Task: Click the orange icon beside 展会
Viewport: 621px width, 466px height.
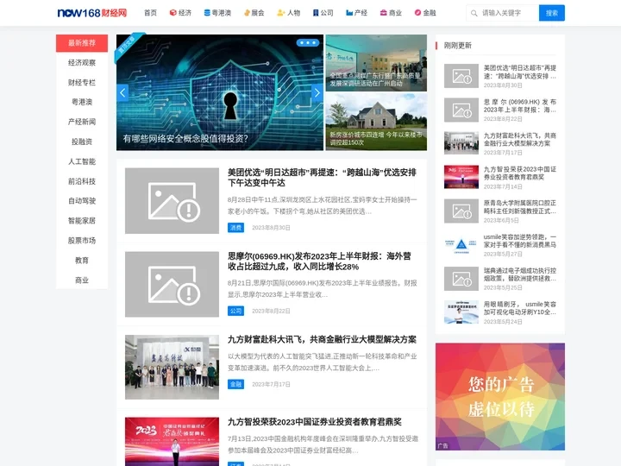Action: coord(247,13)
